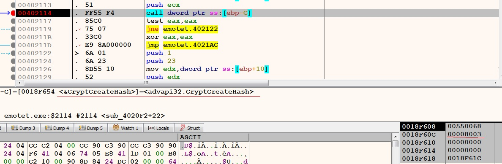Toggle the breakpoint dot beside address 00402119
Screen dimensions: 502x164
pyautogui.click(x=13, y=29)
